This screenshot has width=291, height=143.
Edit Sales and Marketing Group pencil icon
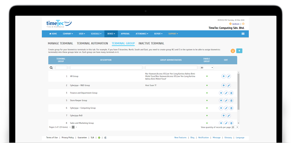pyautogui.click(x=226, y=123)
